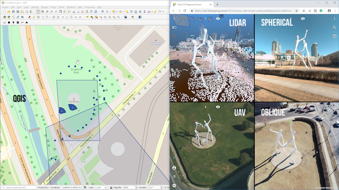This screenshot has height=190, width=339.
Task: Open the Processing menu
Action: [89, 7]
